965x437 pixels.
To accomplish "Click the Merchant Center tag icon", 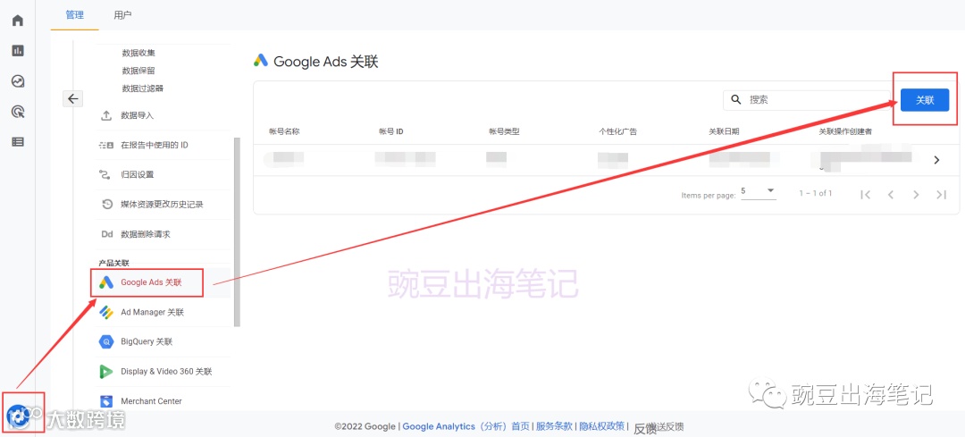I will [x=106, y=401].
